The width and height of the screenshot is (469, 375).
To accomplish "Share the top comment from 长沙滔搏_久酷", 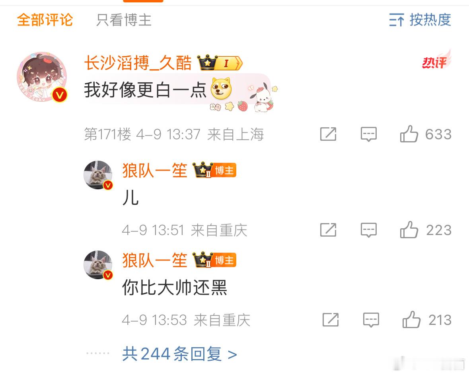I will coord(328,134).
